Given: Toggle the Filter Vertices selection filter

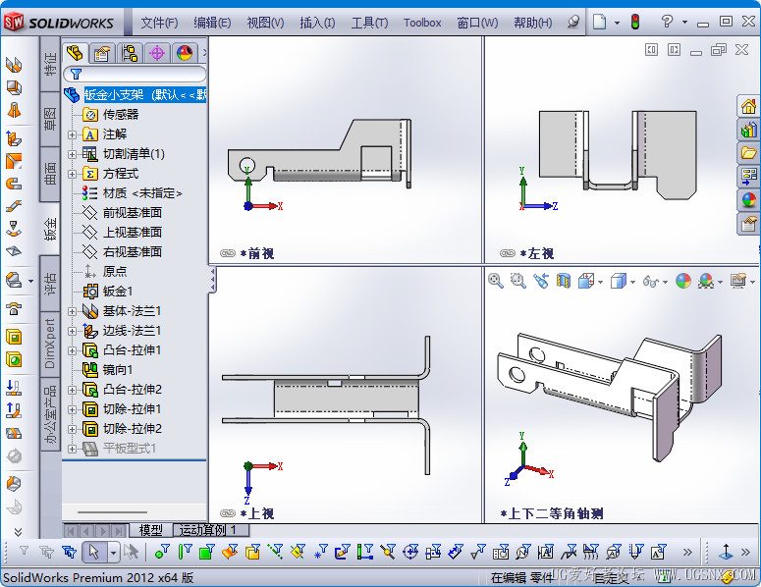Looking at the screenshot, I should tap(162, 552).
